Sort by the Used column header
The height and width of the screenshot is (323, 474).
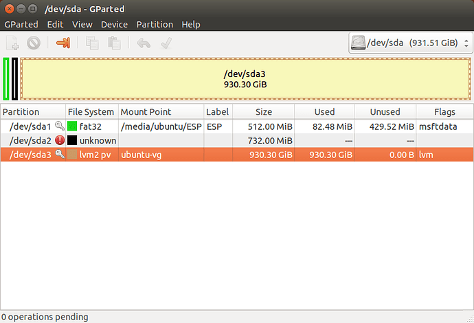[324, 112]
